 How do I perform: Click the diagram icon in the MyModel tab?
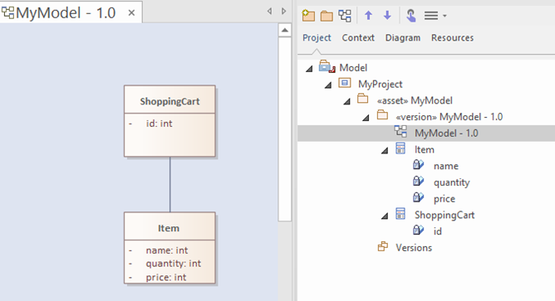(7, 12)
